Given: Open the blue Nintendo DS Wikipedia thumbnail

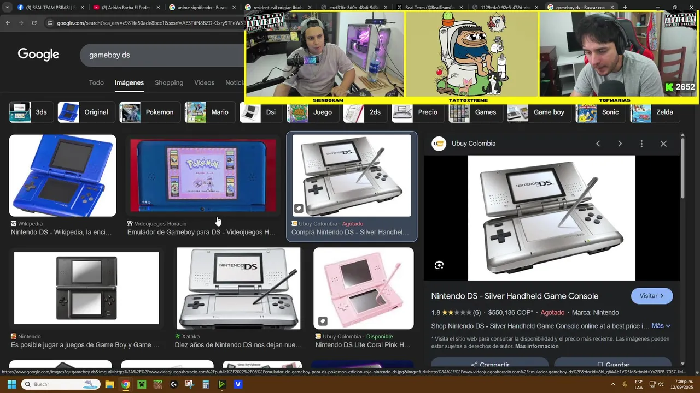Looking at the screenshot, I should pyautogui.click(x=62, y=176).
